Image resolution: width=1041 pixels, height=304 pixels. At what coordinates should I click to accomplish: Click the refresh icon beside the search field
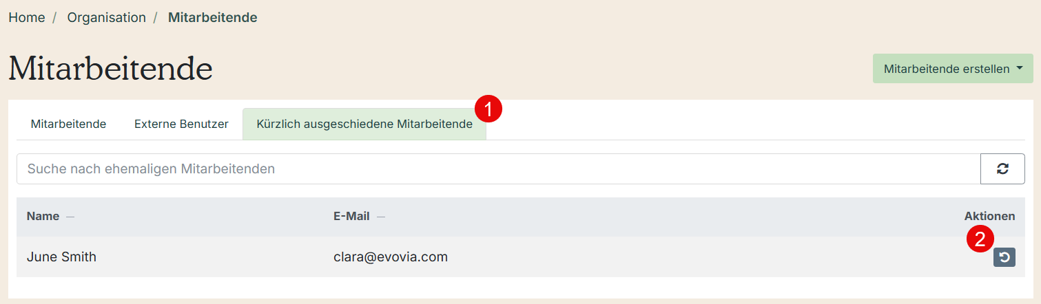click(1002, 169)
